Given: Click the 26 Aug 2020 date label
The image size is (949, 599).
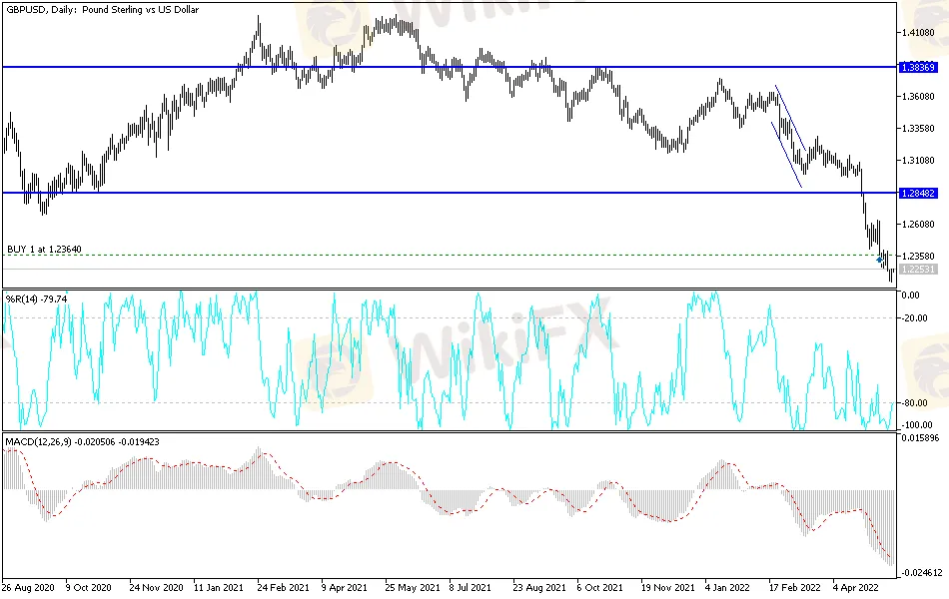Looking at the screenshot, I should [x=27, y=587].
